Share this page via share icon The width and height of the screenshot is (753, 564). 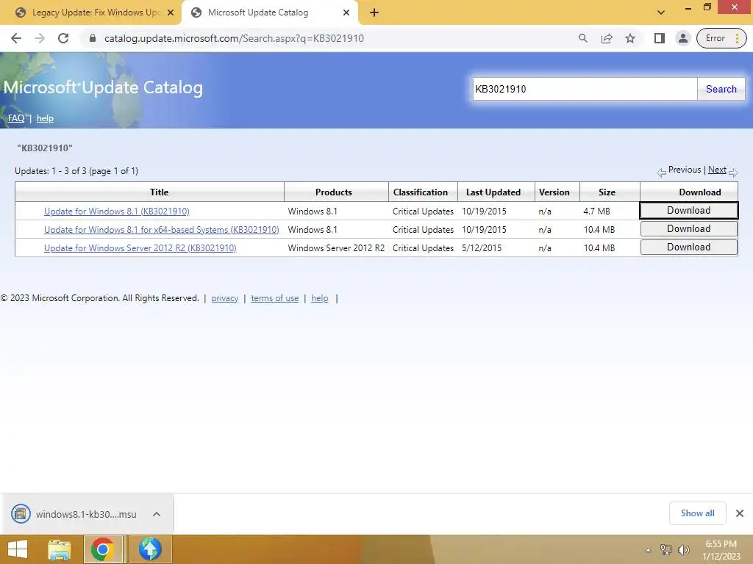point(607,38)
